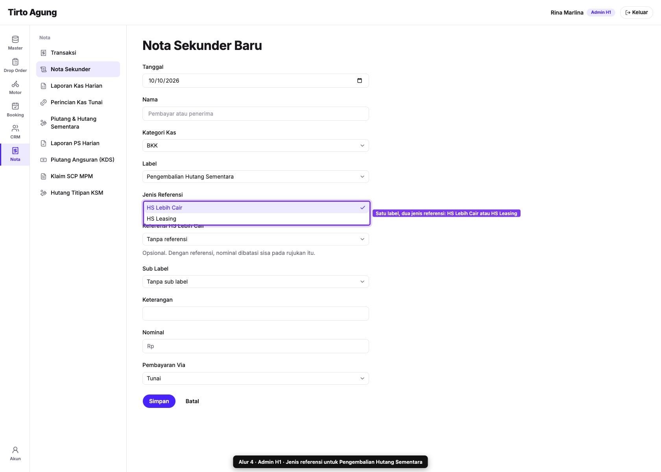Viewport: 661px width, 472px height.
Task: Open Perincian Kas Tunai menu item
Action: [x=78, y=102]
